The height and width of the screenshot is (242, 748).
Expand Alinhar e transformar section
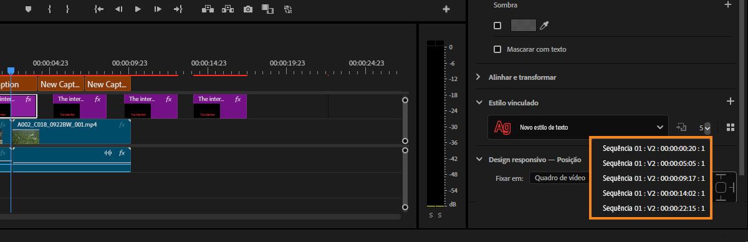pos(478,77)
